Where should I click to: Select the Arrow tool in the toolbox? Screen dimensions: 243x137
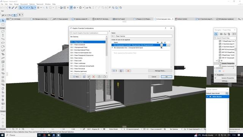pos(3,21)
